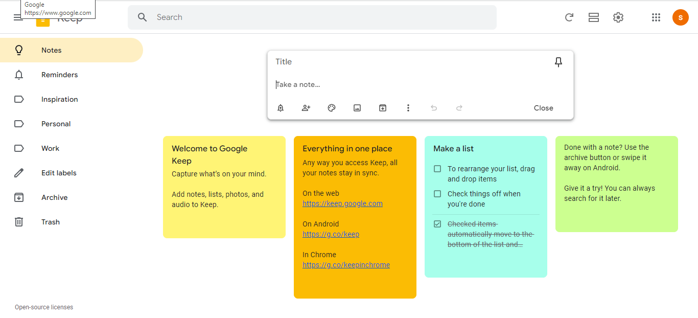This screenshot has height=318, width=698.
Task: Open the Inspiration label
Action: pos(72,99)
